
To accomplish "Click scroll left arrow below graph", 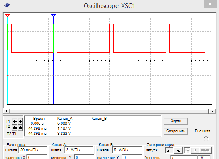I will tap(6, 111).
